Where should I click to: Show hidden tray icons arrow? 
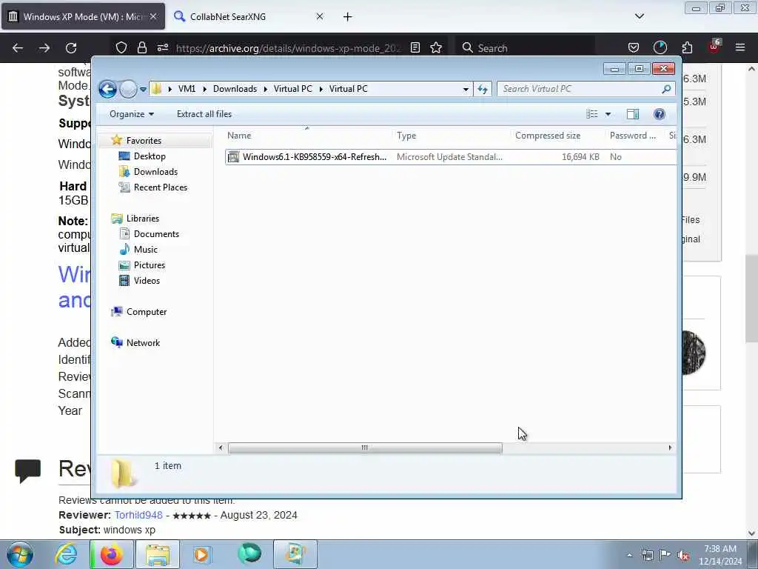[x=629, y=555]
